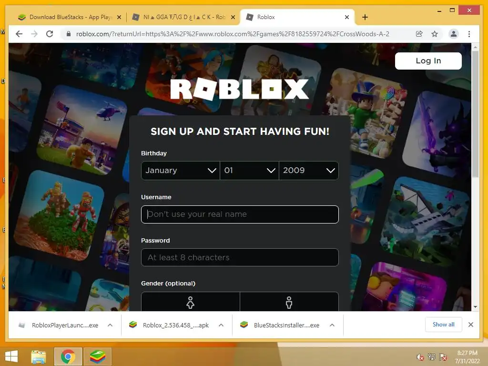Close the active Roblox tab
This screenshot has height=366, width=488.
tap(347, 17)
